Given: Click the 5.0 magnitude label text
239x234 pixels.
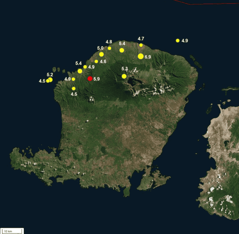Looking at the screenshot, I should (x=100, y=48).
